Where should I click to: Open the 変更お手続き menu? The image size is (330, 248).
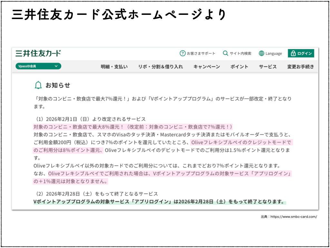[x=301, y=67]
